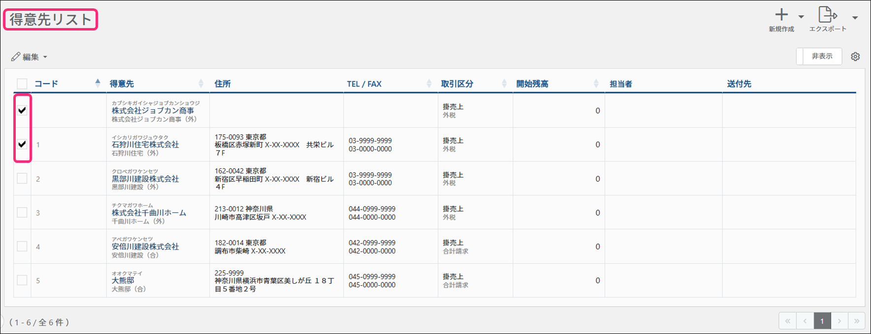Open the 編集 dropdown menu
This screenshot has height=334, width=871.
pyautogui.click(x=45, y=57)
